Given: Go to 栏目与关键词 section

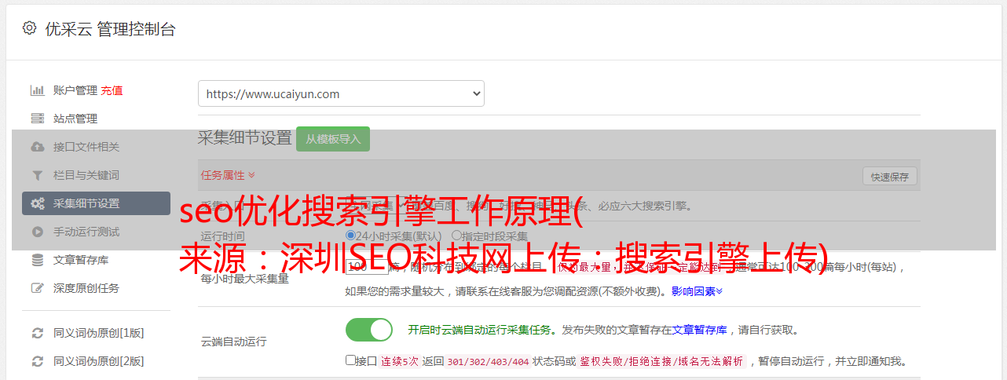Looking at the screenshot, I should 86,175.
